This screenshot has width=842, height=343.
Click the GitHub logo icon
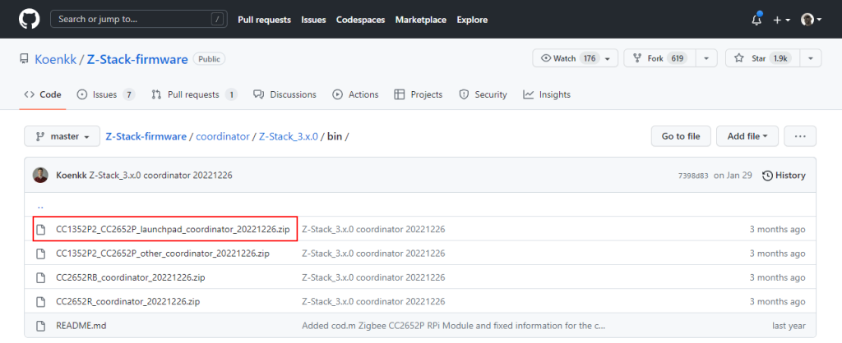[29, 19]
